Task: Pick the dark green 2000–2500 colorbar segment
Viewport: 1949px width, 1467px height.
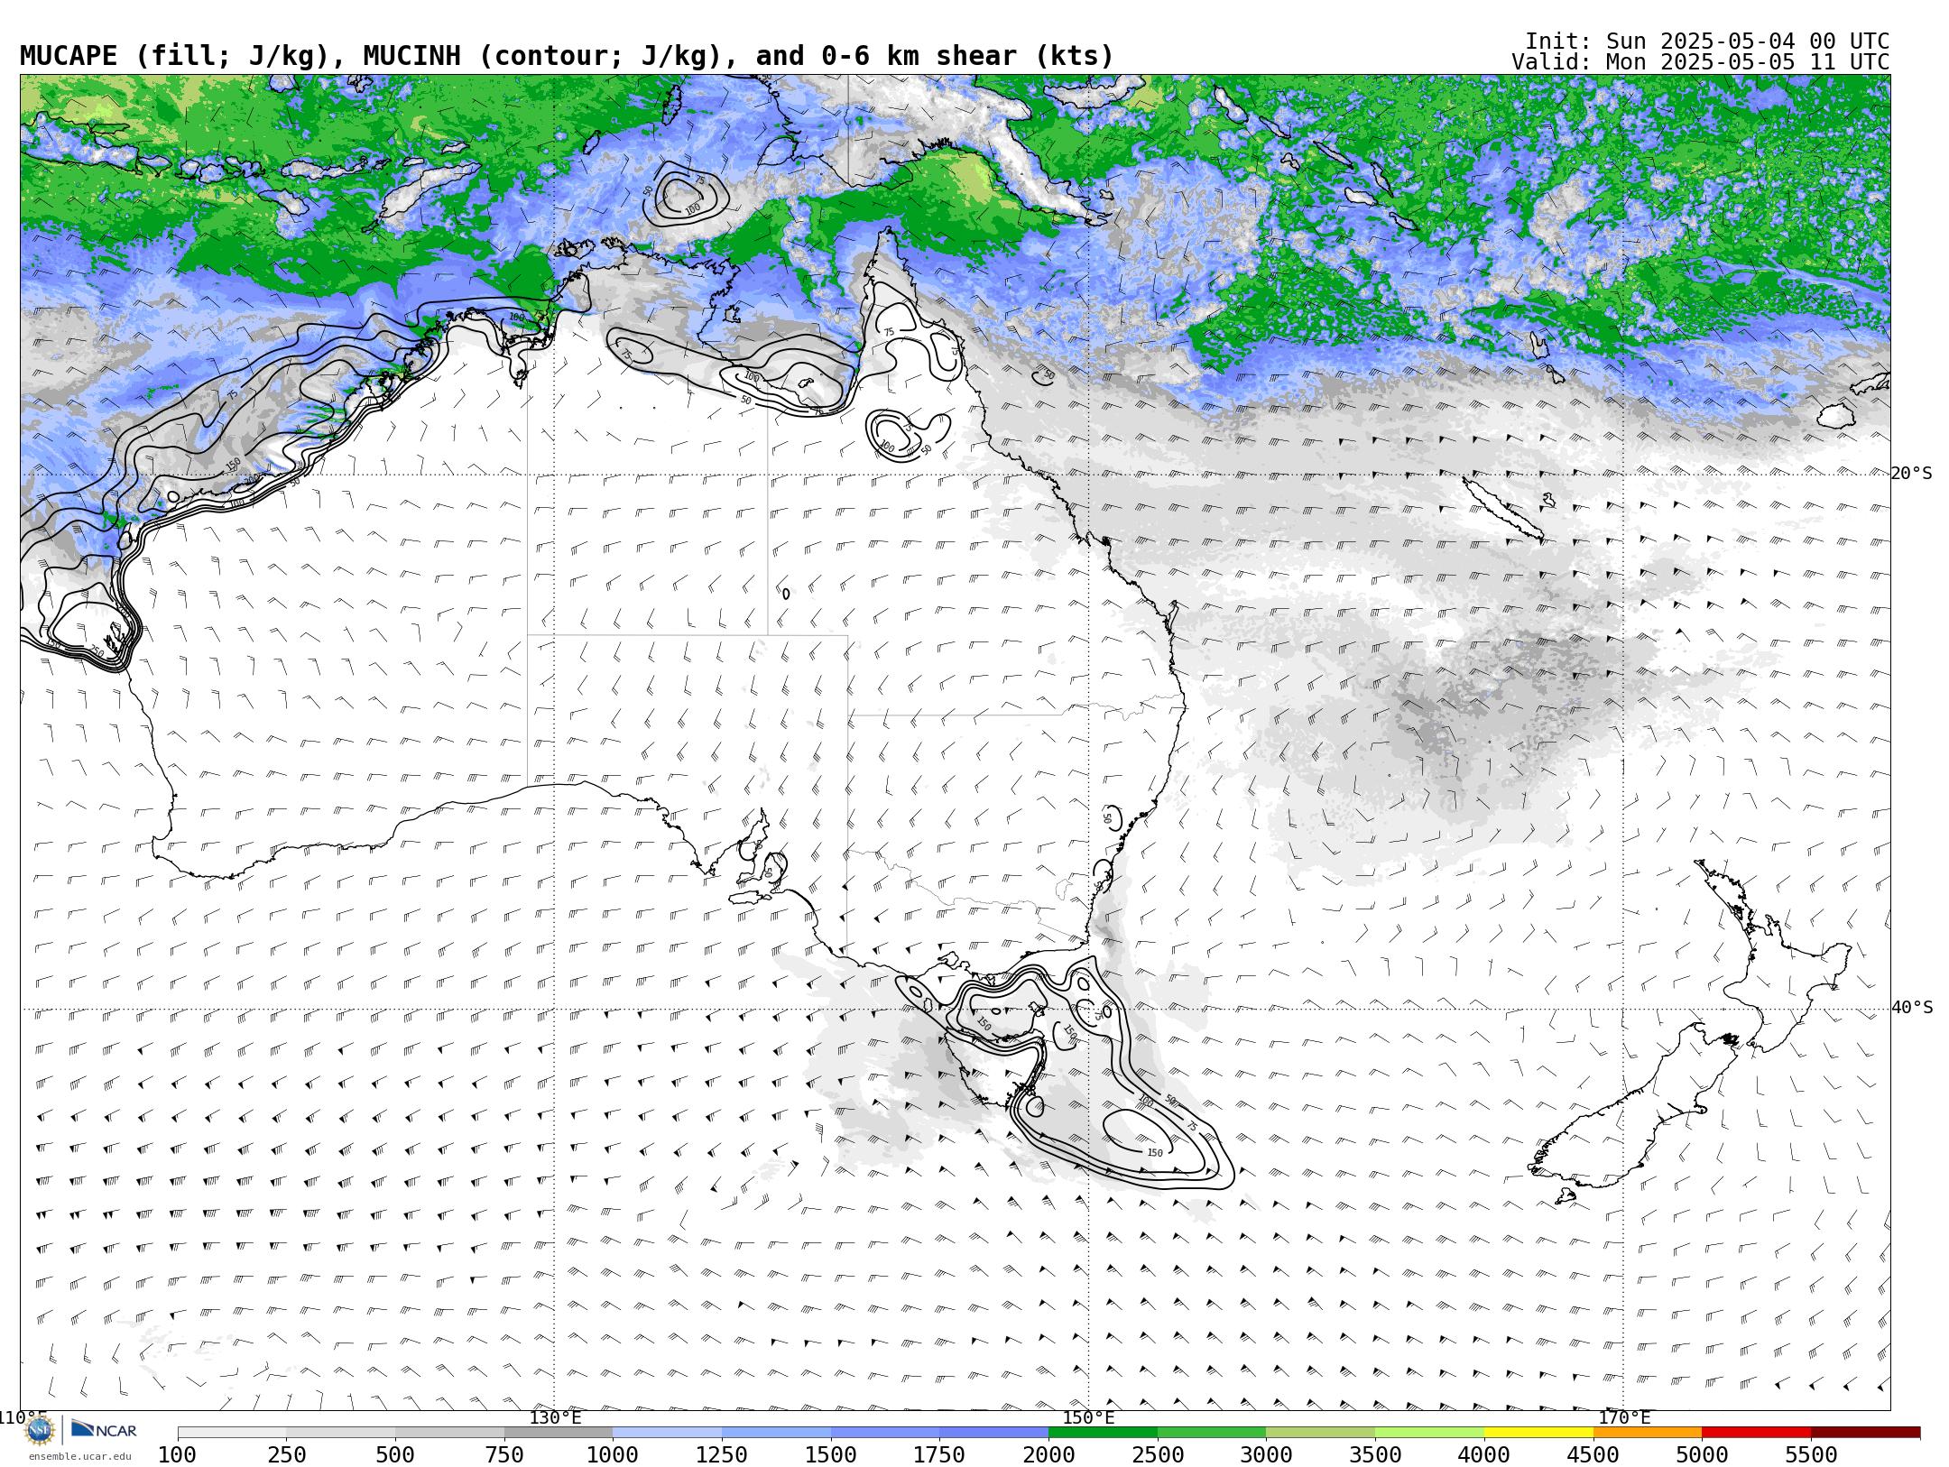Action: coord(1103,1433)
